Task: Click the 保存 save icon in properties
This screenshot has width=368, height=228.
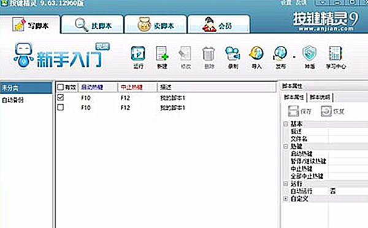Action: pyautogui.click(x=300, y=111)
